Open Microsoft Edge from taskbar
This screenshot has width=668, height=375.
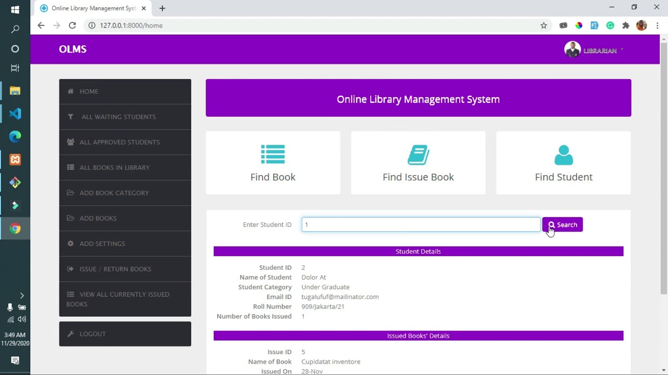coord(15,136)
